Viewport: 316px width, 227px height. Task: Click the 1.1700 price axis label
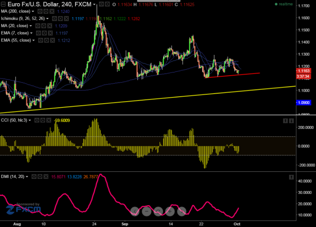(304, 6)
